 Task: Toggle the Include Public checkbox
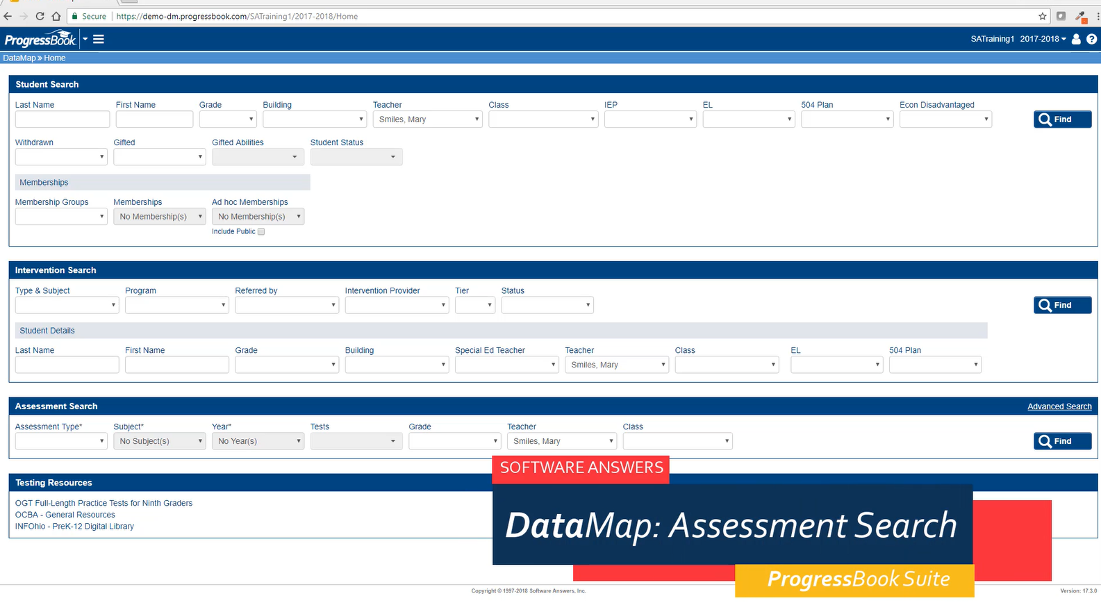[x=261, y=232]
